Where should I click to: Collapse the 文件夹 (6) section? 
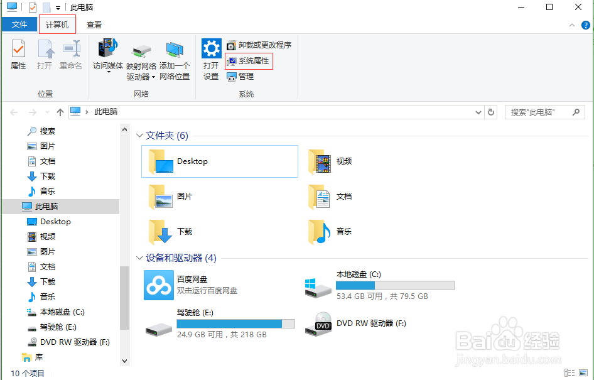(139, 135)
